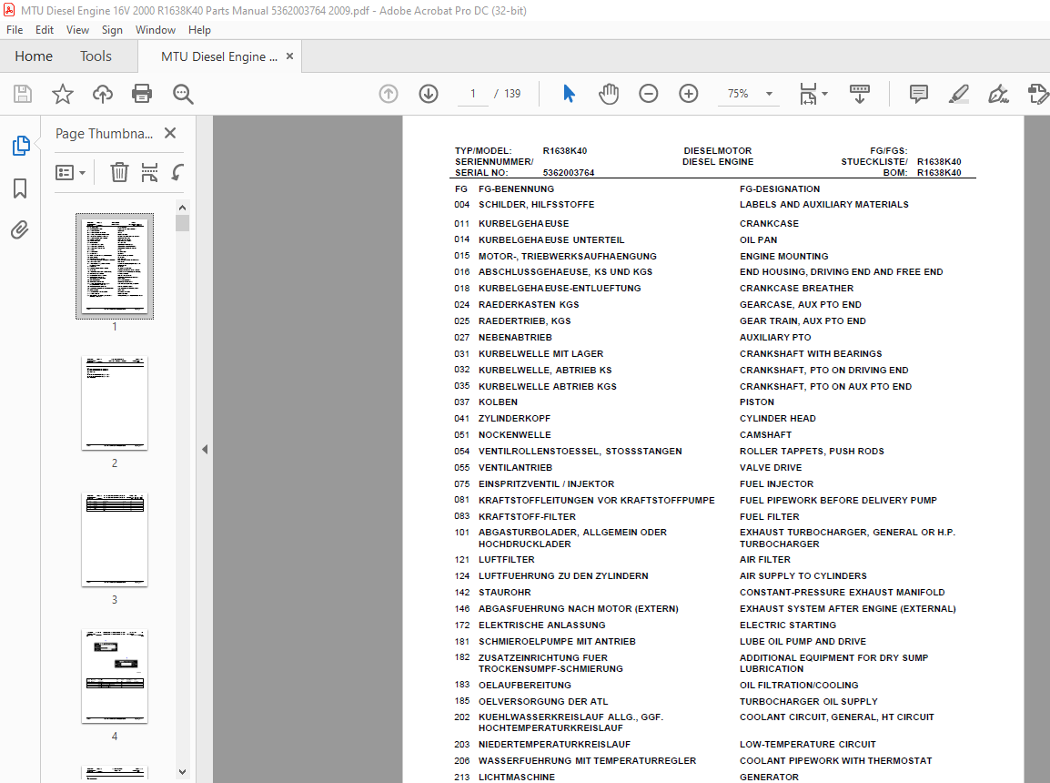The width and height of the screenshot is (1050, 783).
Task: Upload file to cloud icon
Action: coord(103,94)
